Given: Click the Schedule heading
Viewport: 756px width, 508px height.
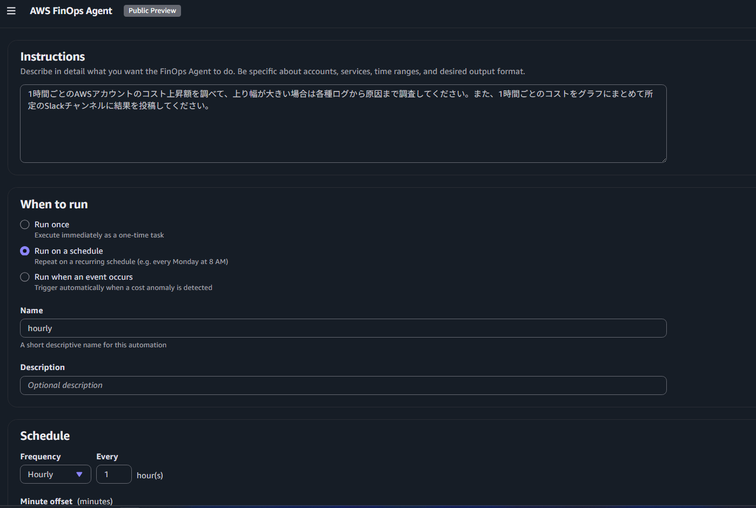Looking at the screenshot, I should click(x=45, y=436).
